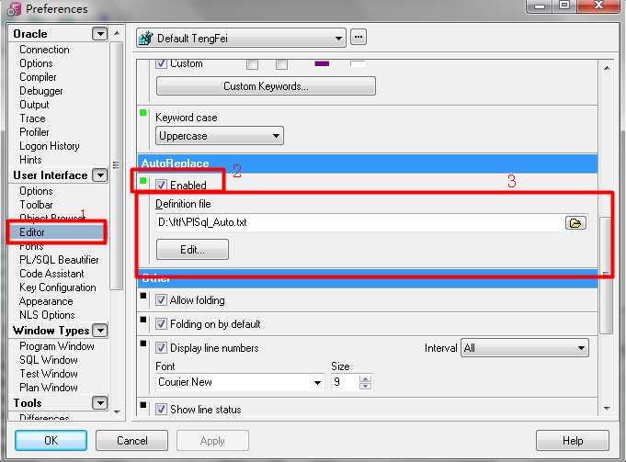This screenshot has width=626, height=462.
Task: Toggle the Custom checkbox
Action: 161,63
